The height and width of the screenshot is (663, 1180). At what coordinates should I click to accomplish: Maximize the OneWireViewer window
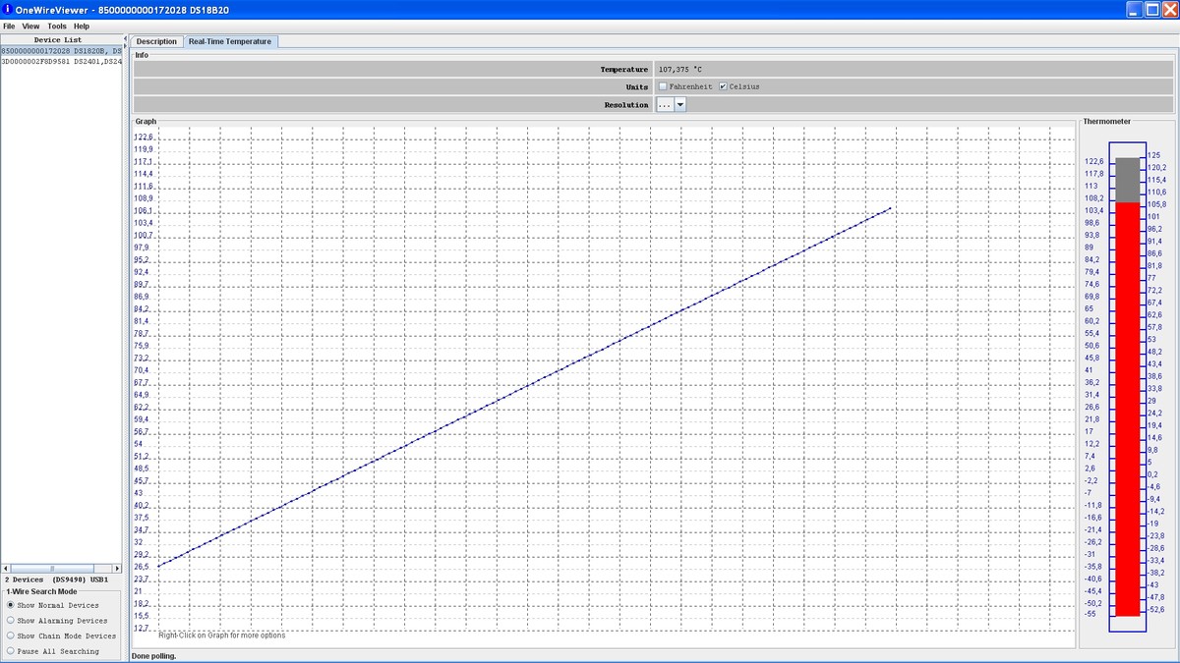[x=1152, y=9]
